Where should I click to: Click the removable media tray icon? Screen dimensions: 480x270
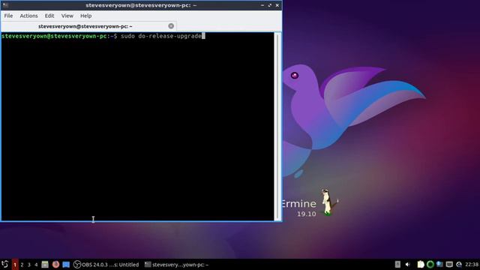click(x=397, y=265)
